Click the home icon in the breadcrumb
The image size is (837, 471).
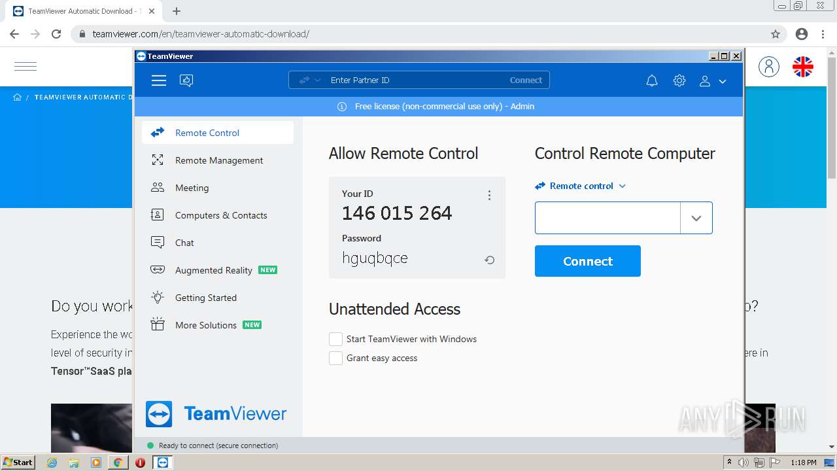[x=17, y=97]
